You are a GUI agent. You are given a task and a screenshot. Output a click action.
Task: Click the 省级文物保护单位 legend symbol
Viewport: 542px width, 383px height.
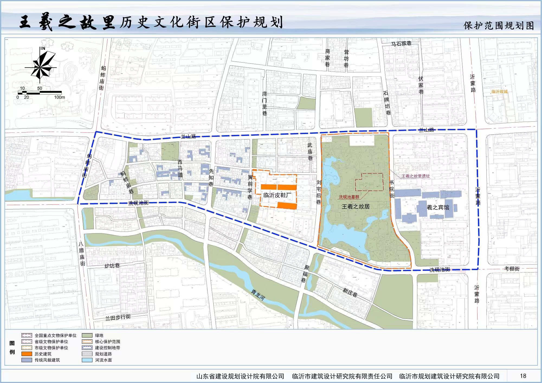[x=27, y=342]
